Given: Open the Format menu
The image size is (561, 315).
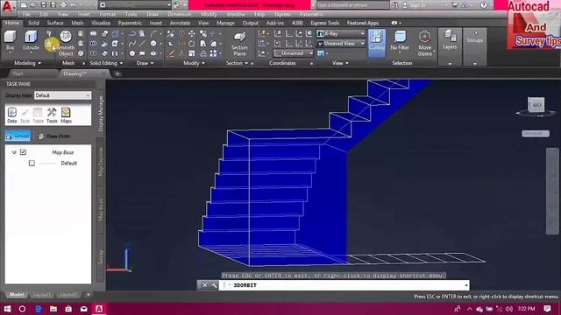Looking at the screenshot, I should (x=107, y=14).
